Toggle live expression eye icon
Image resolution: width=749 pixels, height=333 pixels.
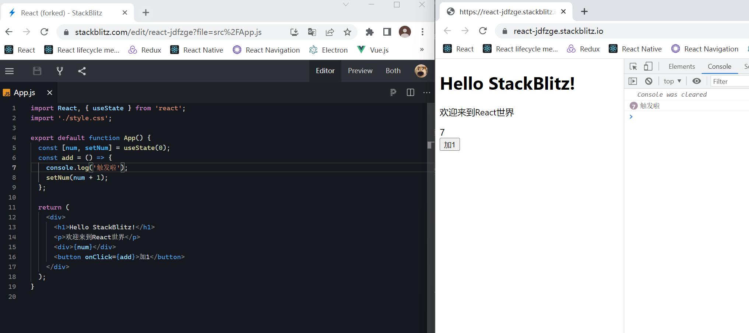point(696,81)
